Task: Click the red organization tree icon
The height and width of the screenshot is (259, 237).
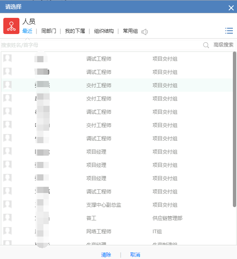Action: coord(11,26)
